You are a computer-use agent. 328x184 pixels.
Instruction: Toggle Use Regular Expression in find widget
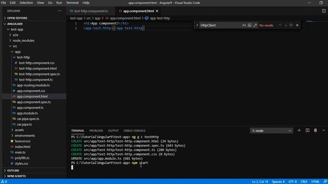255,25
